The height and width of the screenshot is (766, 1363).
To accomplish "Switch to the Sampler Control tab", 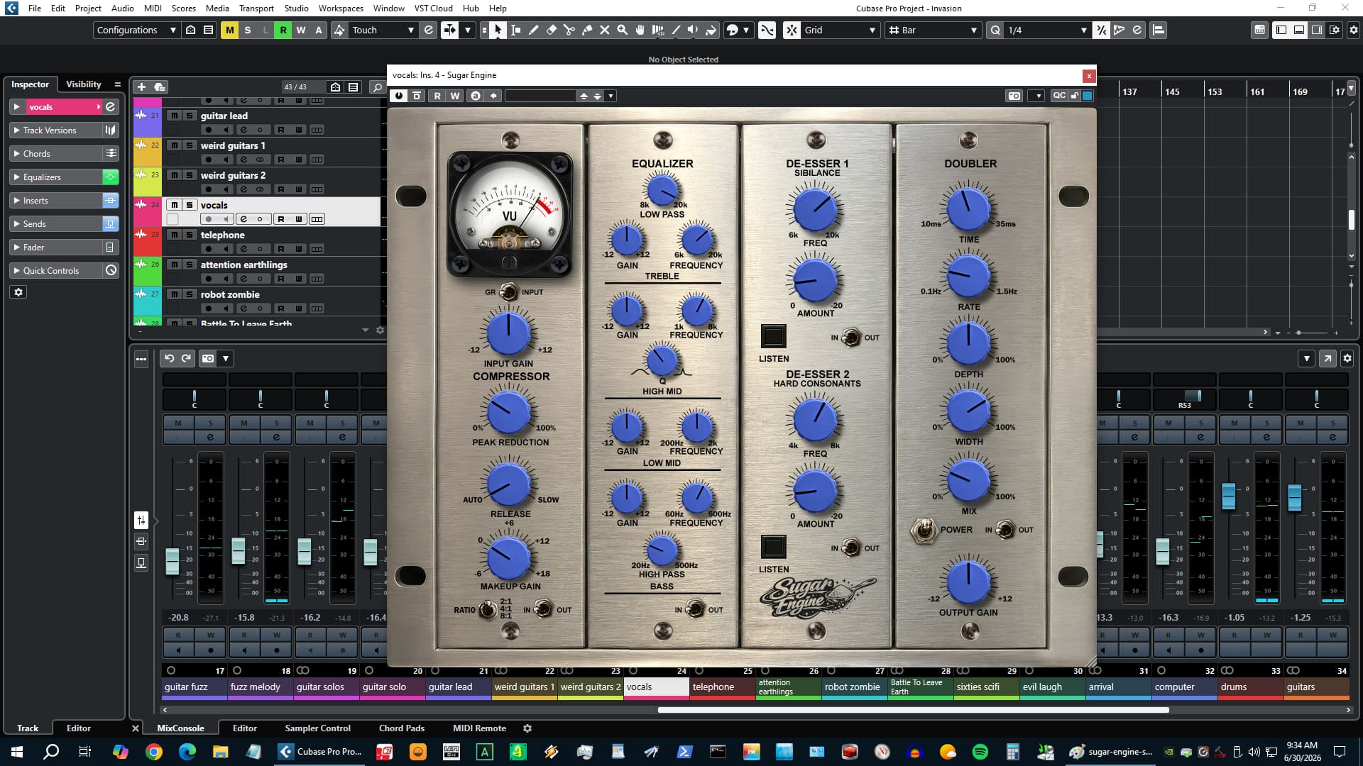I will click(317, 728).
